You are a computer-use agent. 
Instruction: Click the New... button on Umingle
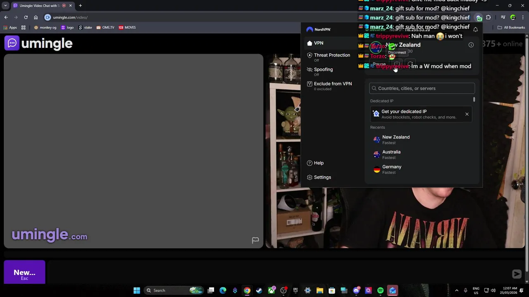24,272
